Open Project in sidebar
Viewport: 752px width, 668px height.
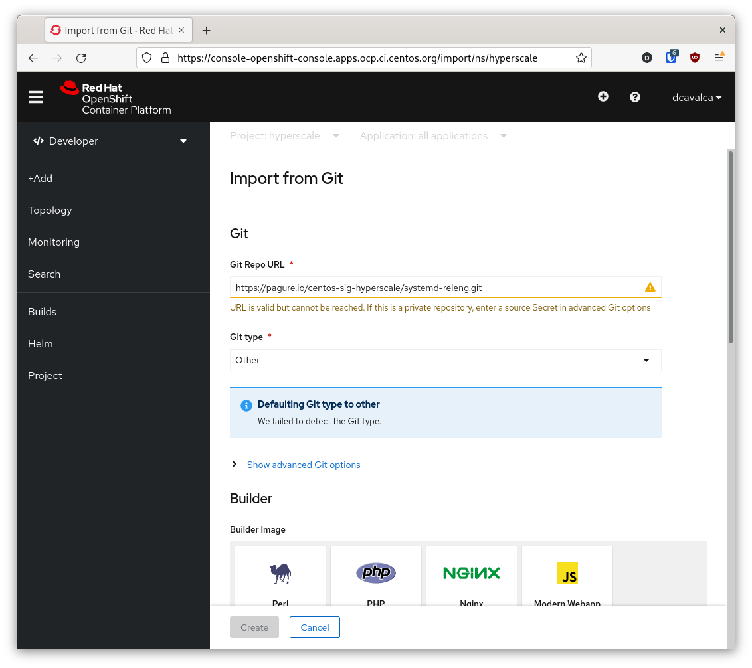pos(45,375)
